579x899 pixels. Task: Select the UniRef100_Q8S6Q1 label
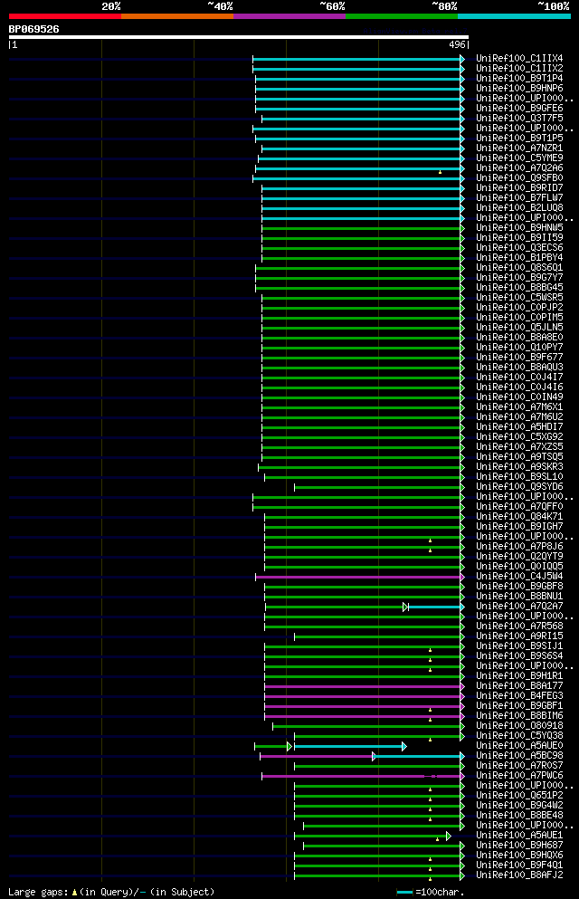click(519, 268)
